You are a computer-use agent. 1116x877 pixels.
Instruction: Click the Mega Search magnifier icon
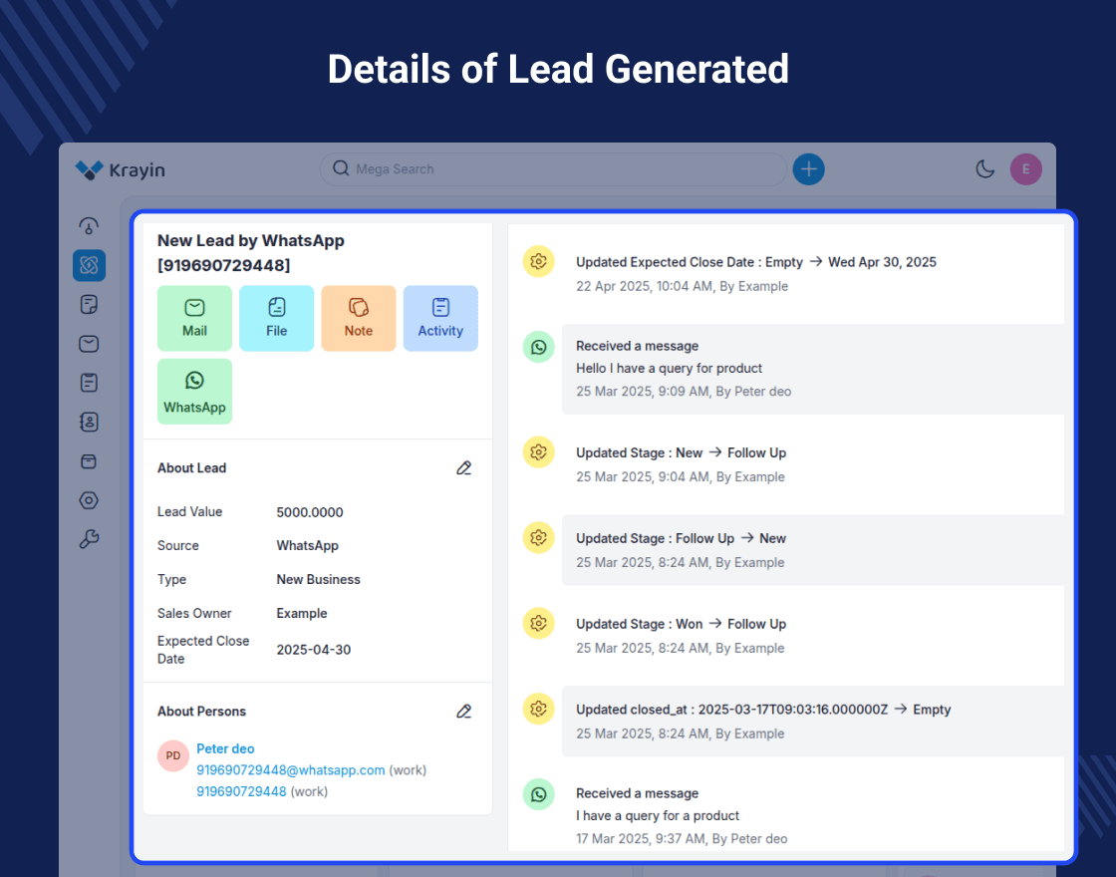tap(341, 168)
